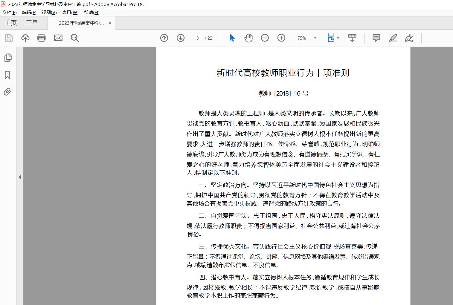The height and width of the screenshot is (305, 453).
Task: Click the page number input field
Action: [198, 38]
